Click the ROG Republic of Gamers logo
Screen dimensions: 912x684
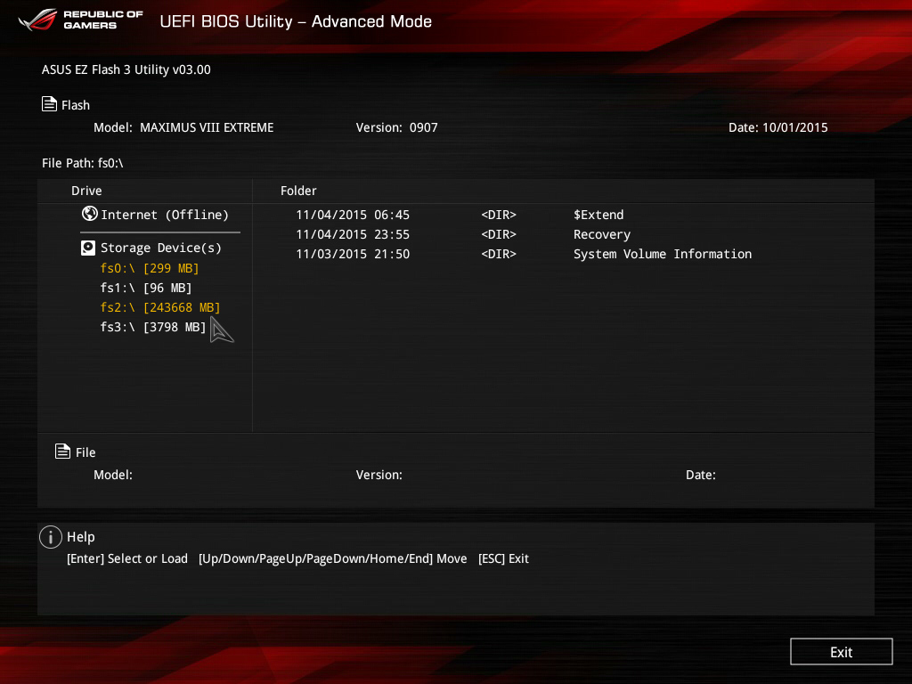point(81,20)
